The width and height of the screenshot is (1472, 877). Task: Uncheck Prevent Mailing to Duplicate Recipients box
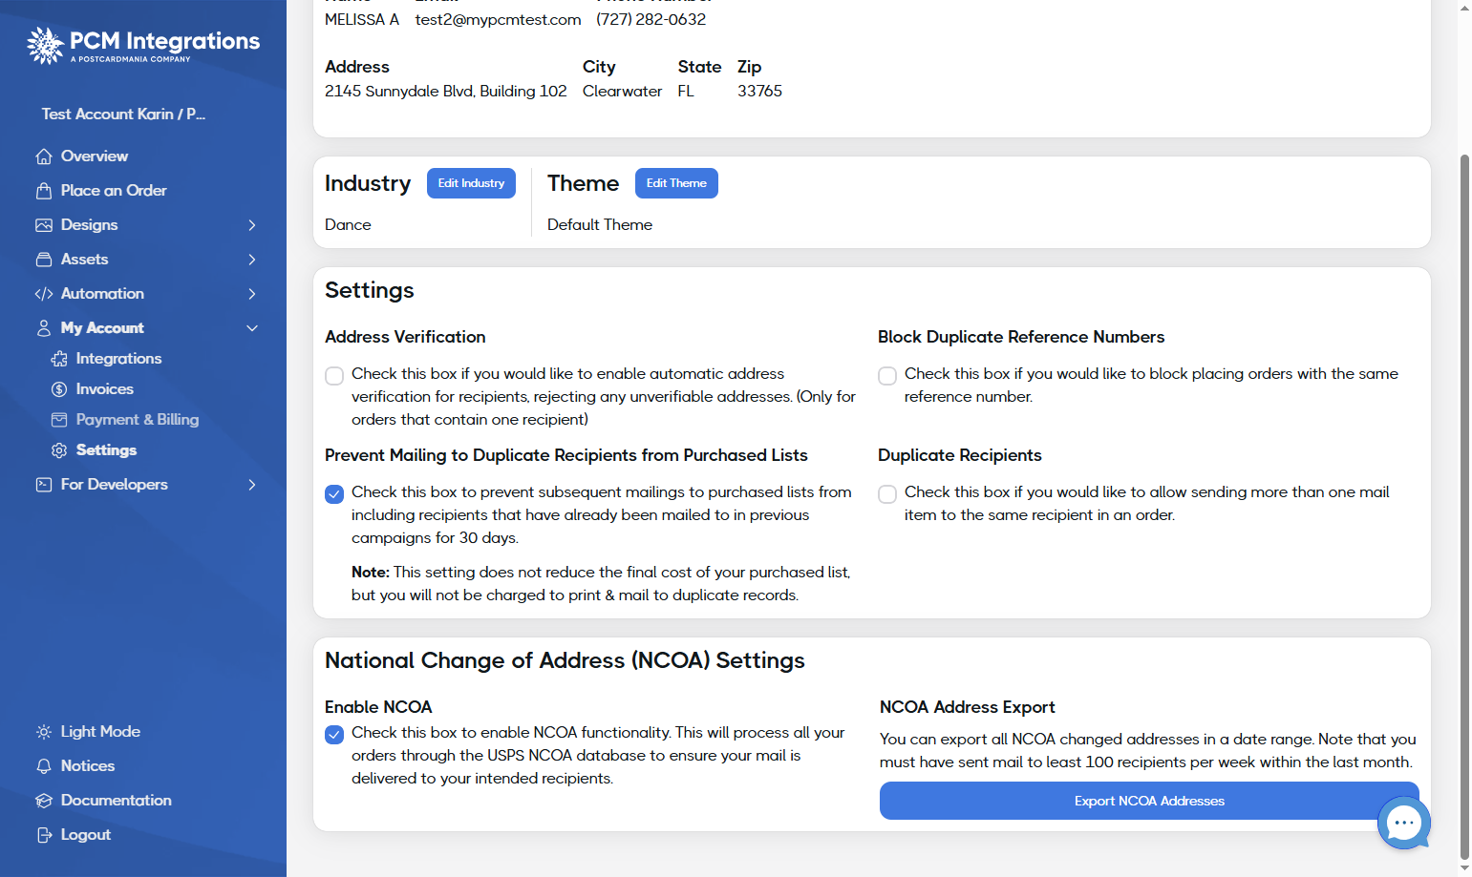tap(334, 494)
